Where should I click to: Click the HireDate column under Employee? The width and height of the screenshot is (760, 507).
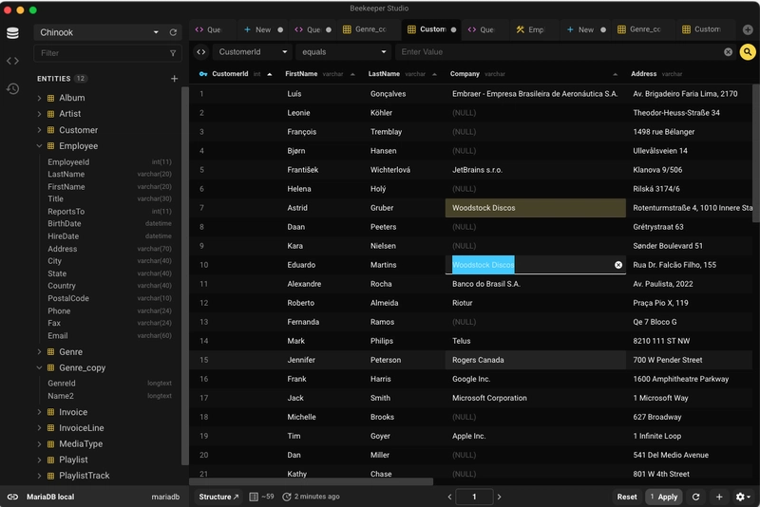coord(63,236)
